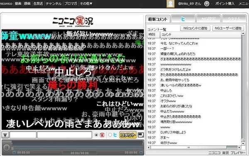
Task: Open the システム tab
Action: 234,19
